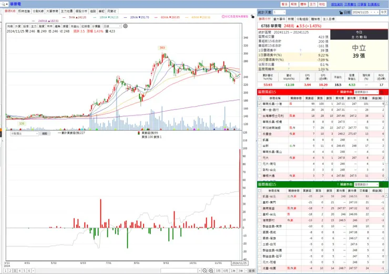The width and height of the screenshot is (389, 274).
Task: Check the 第一金-路竹 row checkbox
Action: coord(260,110)
